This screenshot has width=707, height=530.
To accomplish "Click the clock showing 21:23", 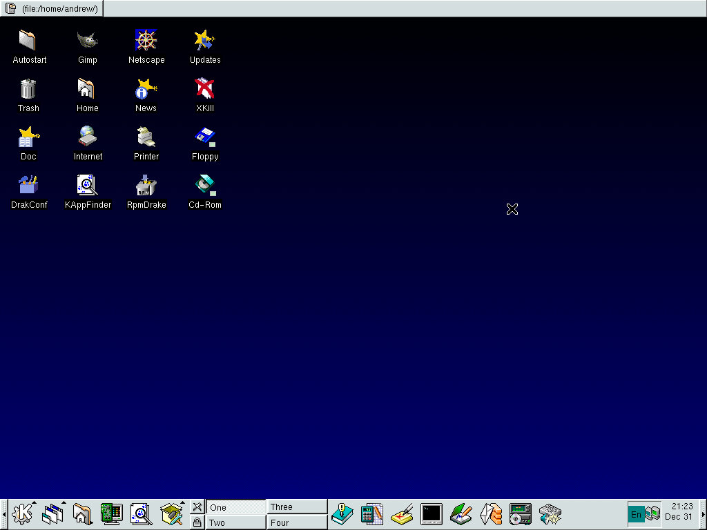I will tap(680, 511).
